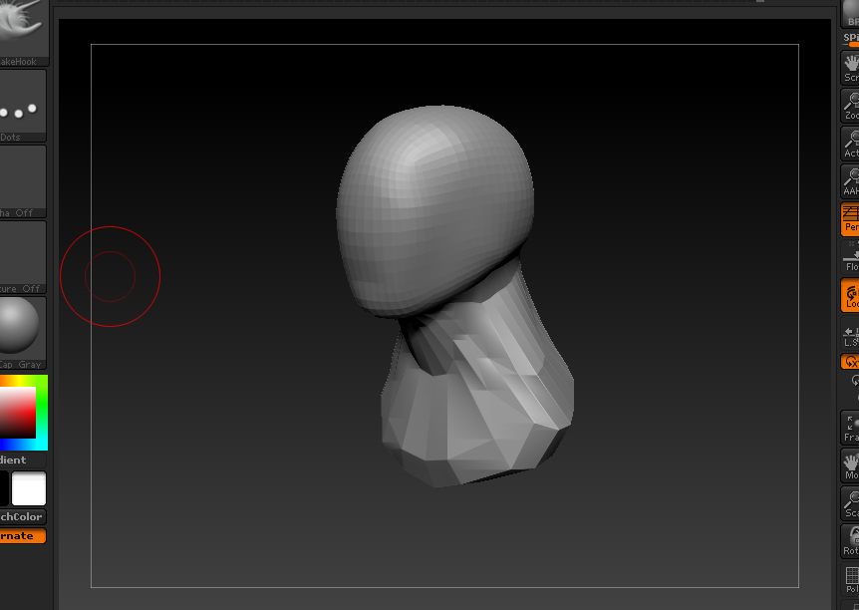Toggle the L.Sym button

(850, 333)
